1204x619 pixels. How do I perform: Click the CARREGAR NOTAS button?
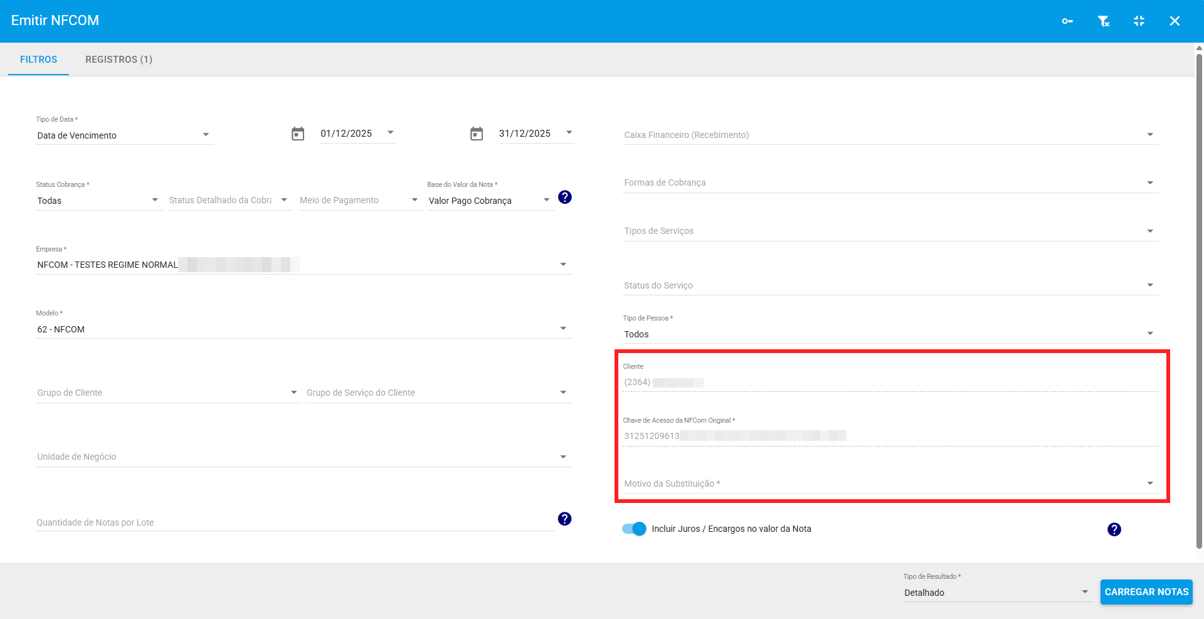coord(1146,592)
